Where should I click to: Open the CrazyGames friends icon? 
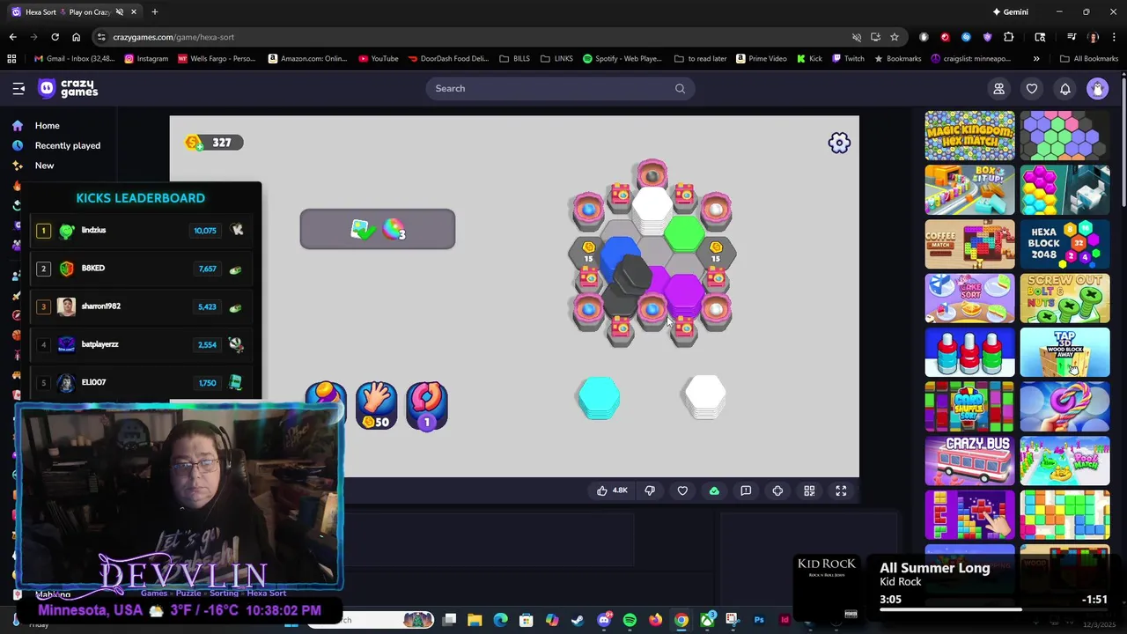(x=998, y=88)
